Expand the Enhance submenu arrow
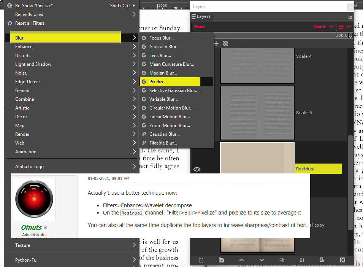 click(x=134, y=46)
